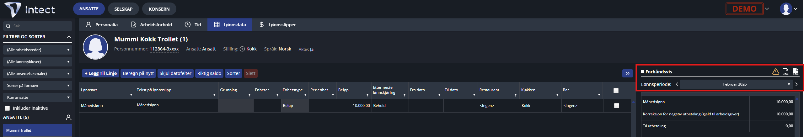Click the Legg Til Linje button

click(101, 73)
